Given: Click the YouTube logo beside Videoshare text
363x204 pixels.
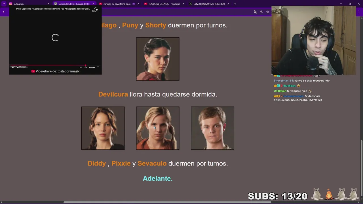Looking at the screenshot, I should pyautogui.click(x=33, y=71).
